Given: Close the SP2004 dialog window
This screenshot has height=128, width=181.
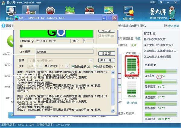Looking at the screenshot, I should [115, 18].
